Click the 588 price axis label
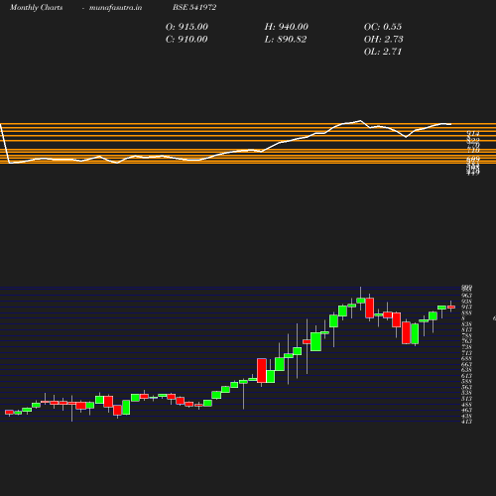This screenshot has height=496, width=496. click(466, 382)
